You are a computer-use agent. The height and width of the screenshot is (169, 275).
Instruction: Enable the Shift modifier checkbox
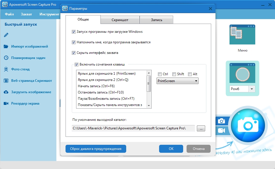pos(174,74)
